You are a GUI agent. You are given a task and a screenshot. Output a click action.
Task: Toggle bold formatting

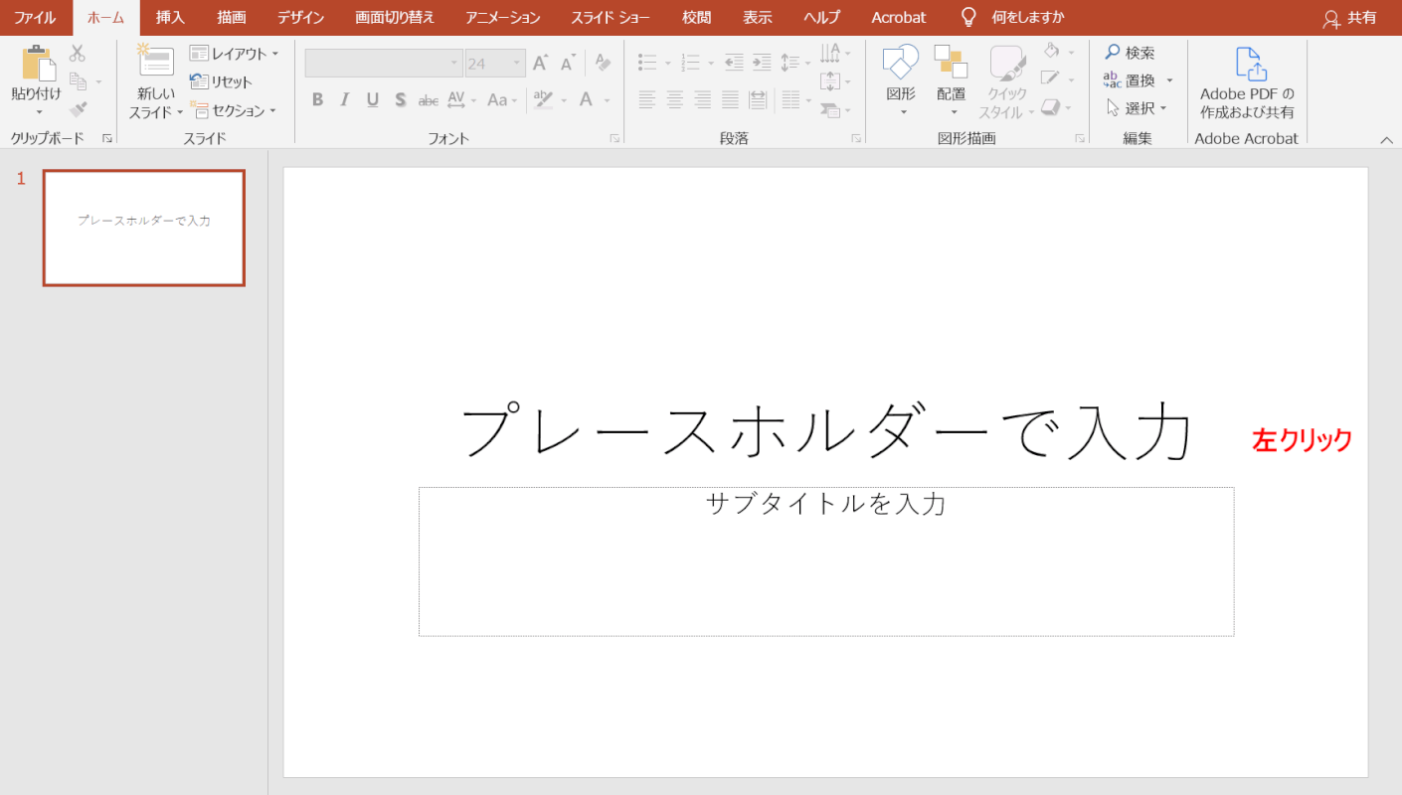point(317,99)
